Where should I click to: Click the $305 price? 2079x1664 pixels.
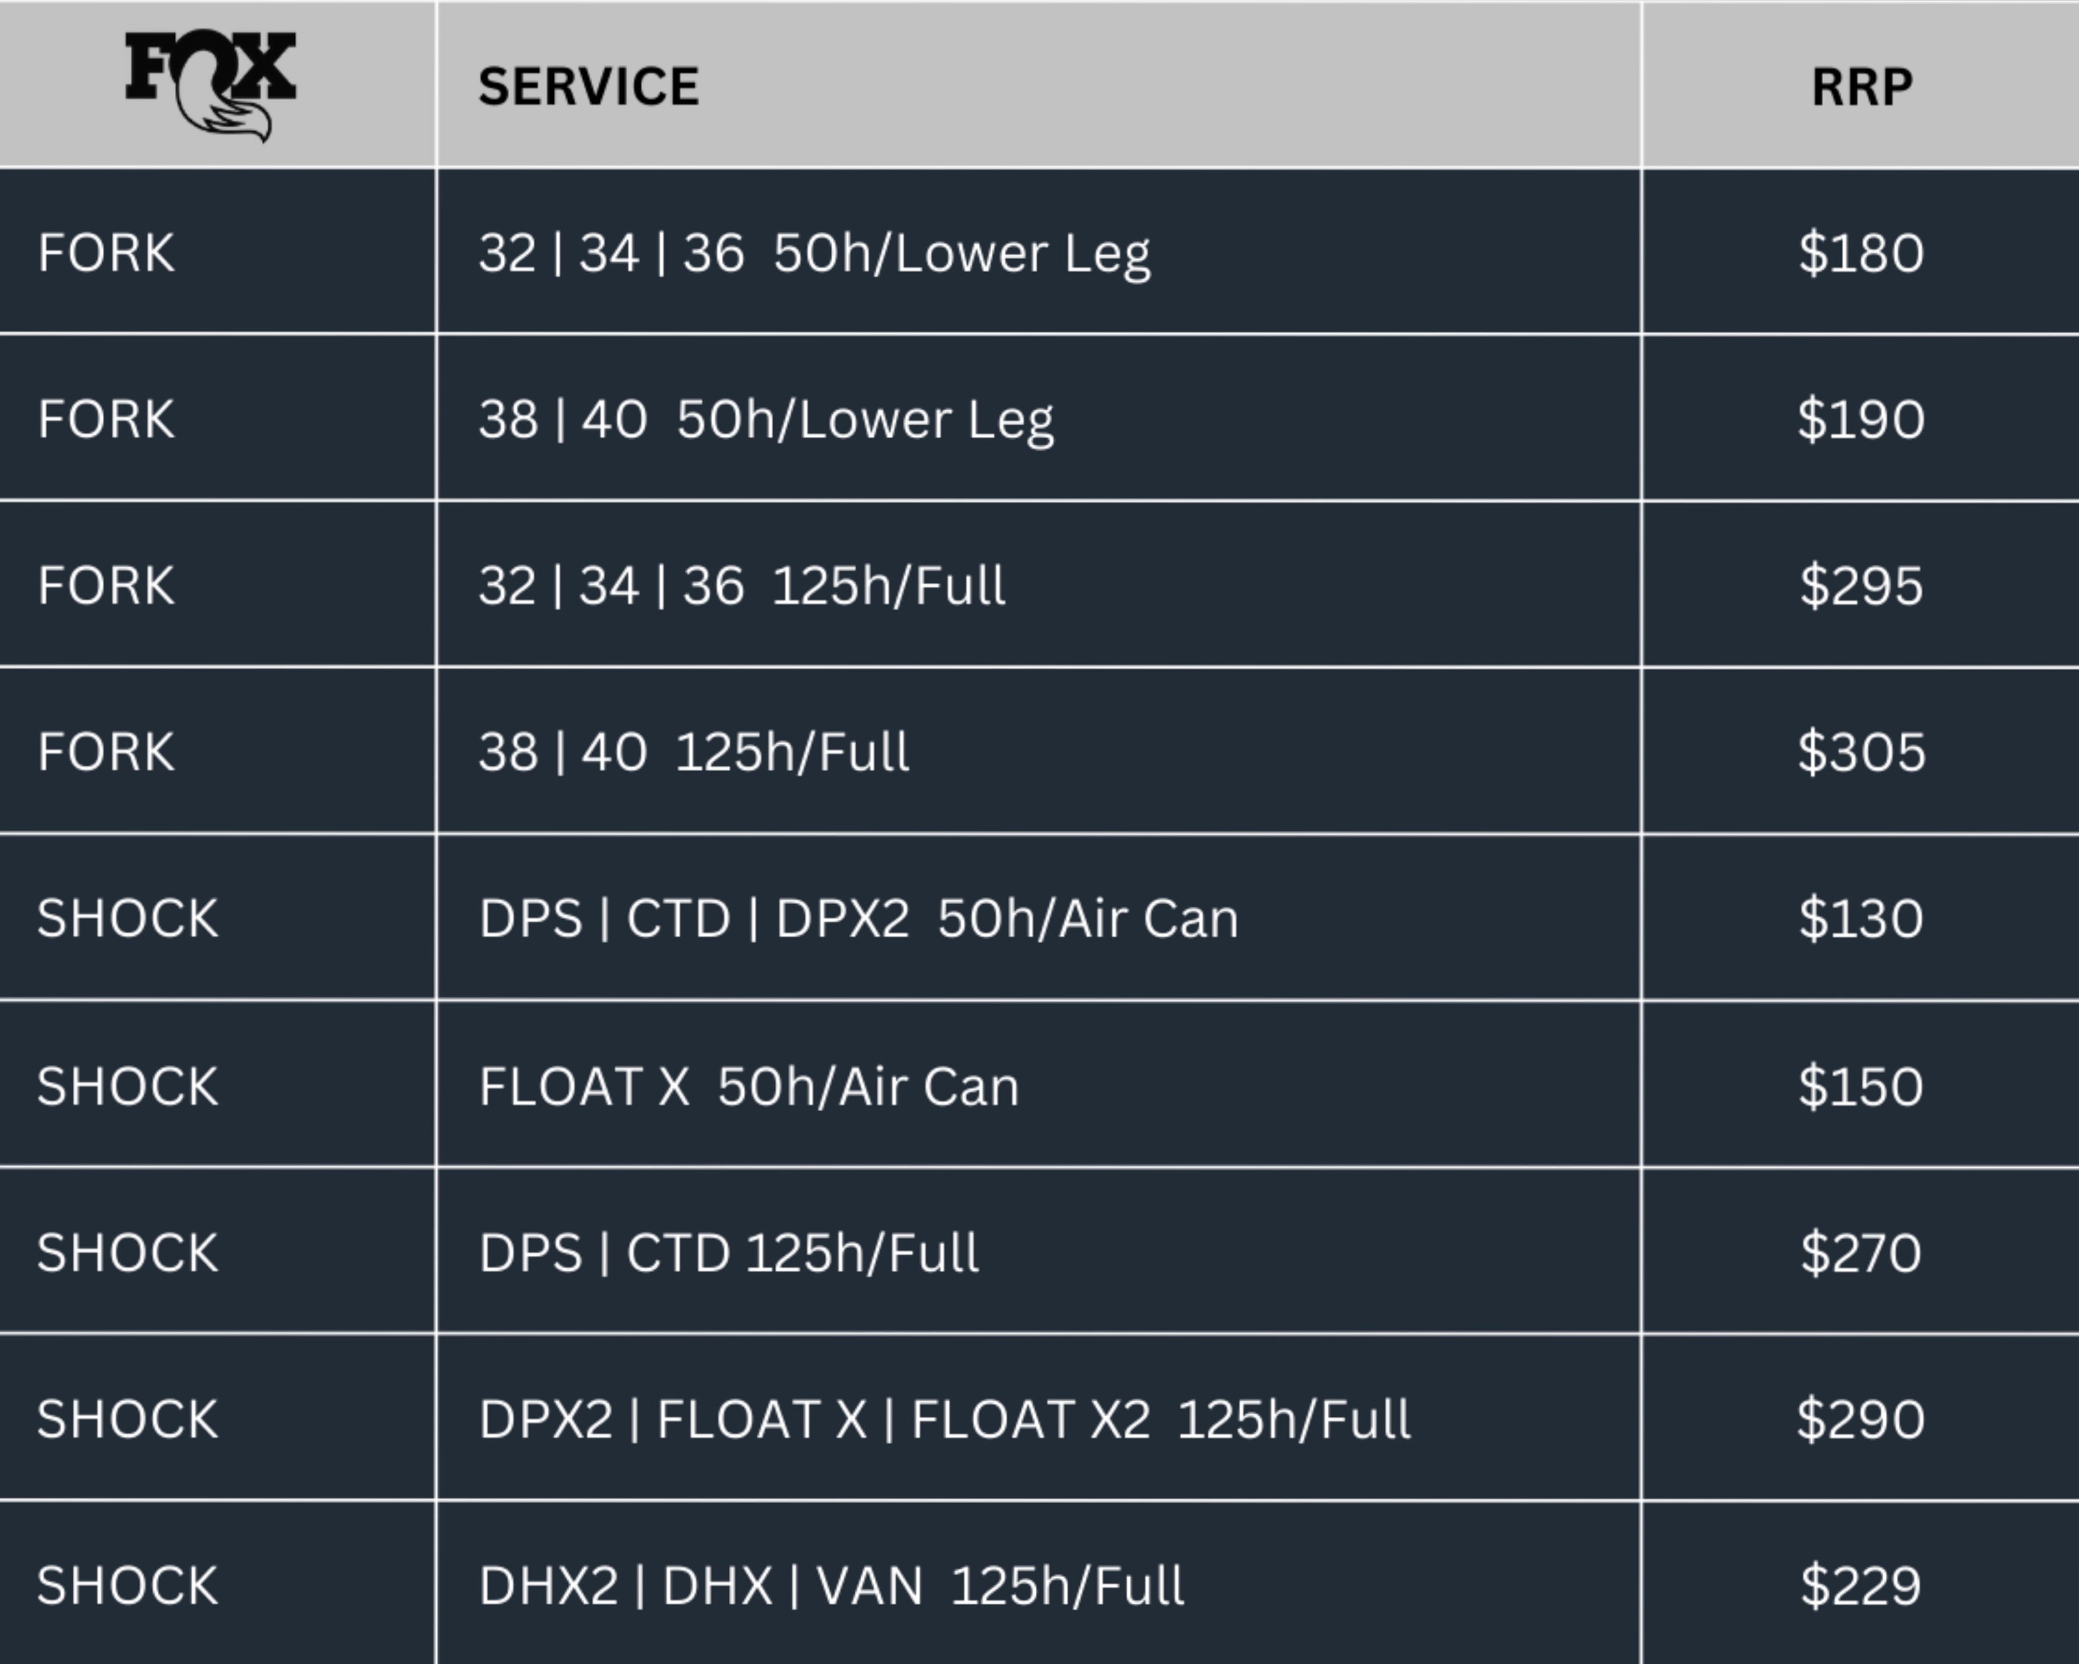pyautogui.click(x=1861, y=752)
